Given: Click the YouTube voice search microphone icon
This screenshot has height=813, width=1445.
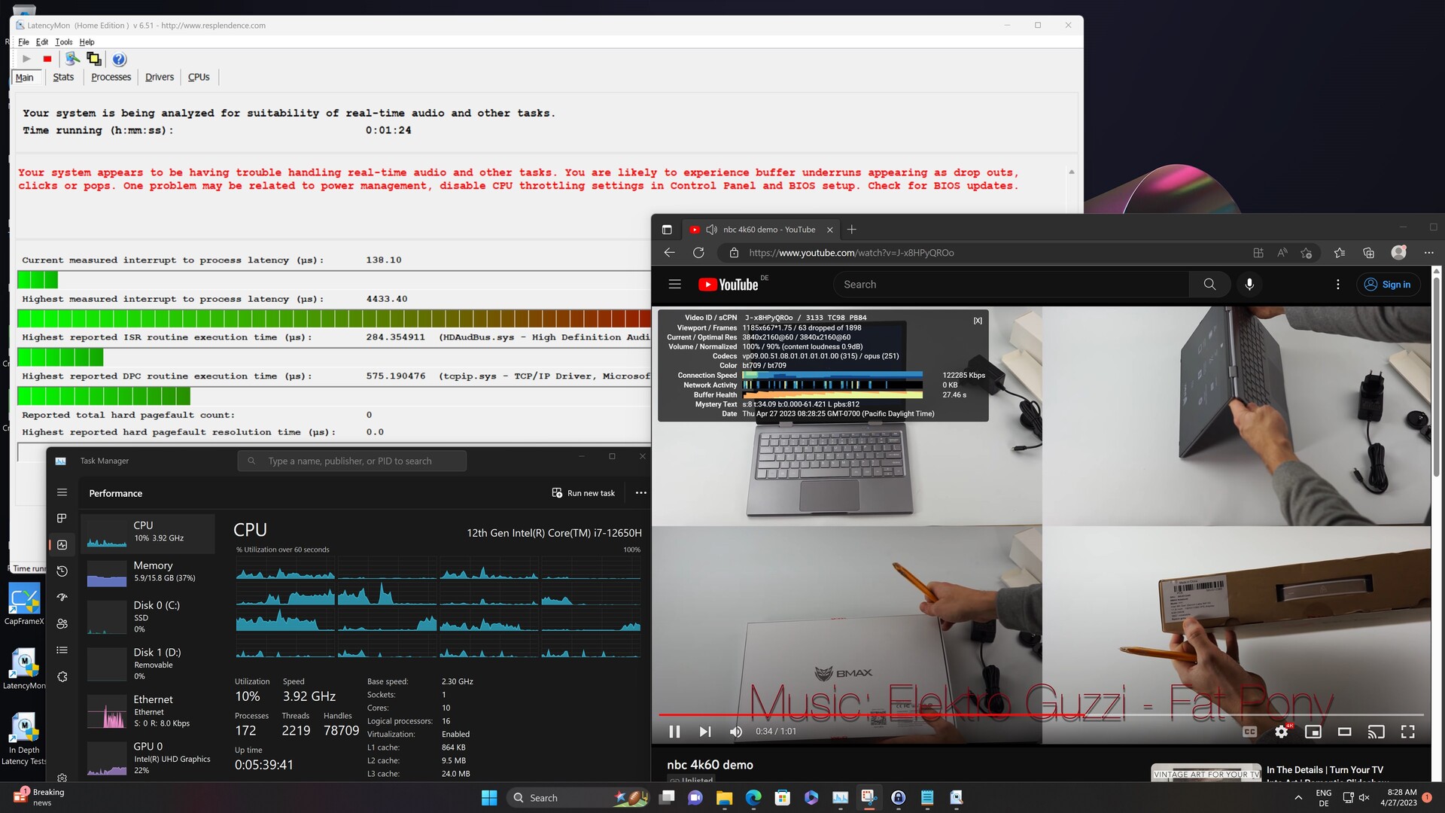Looking at the screenshot, I should (x=1249, y=285).
